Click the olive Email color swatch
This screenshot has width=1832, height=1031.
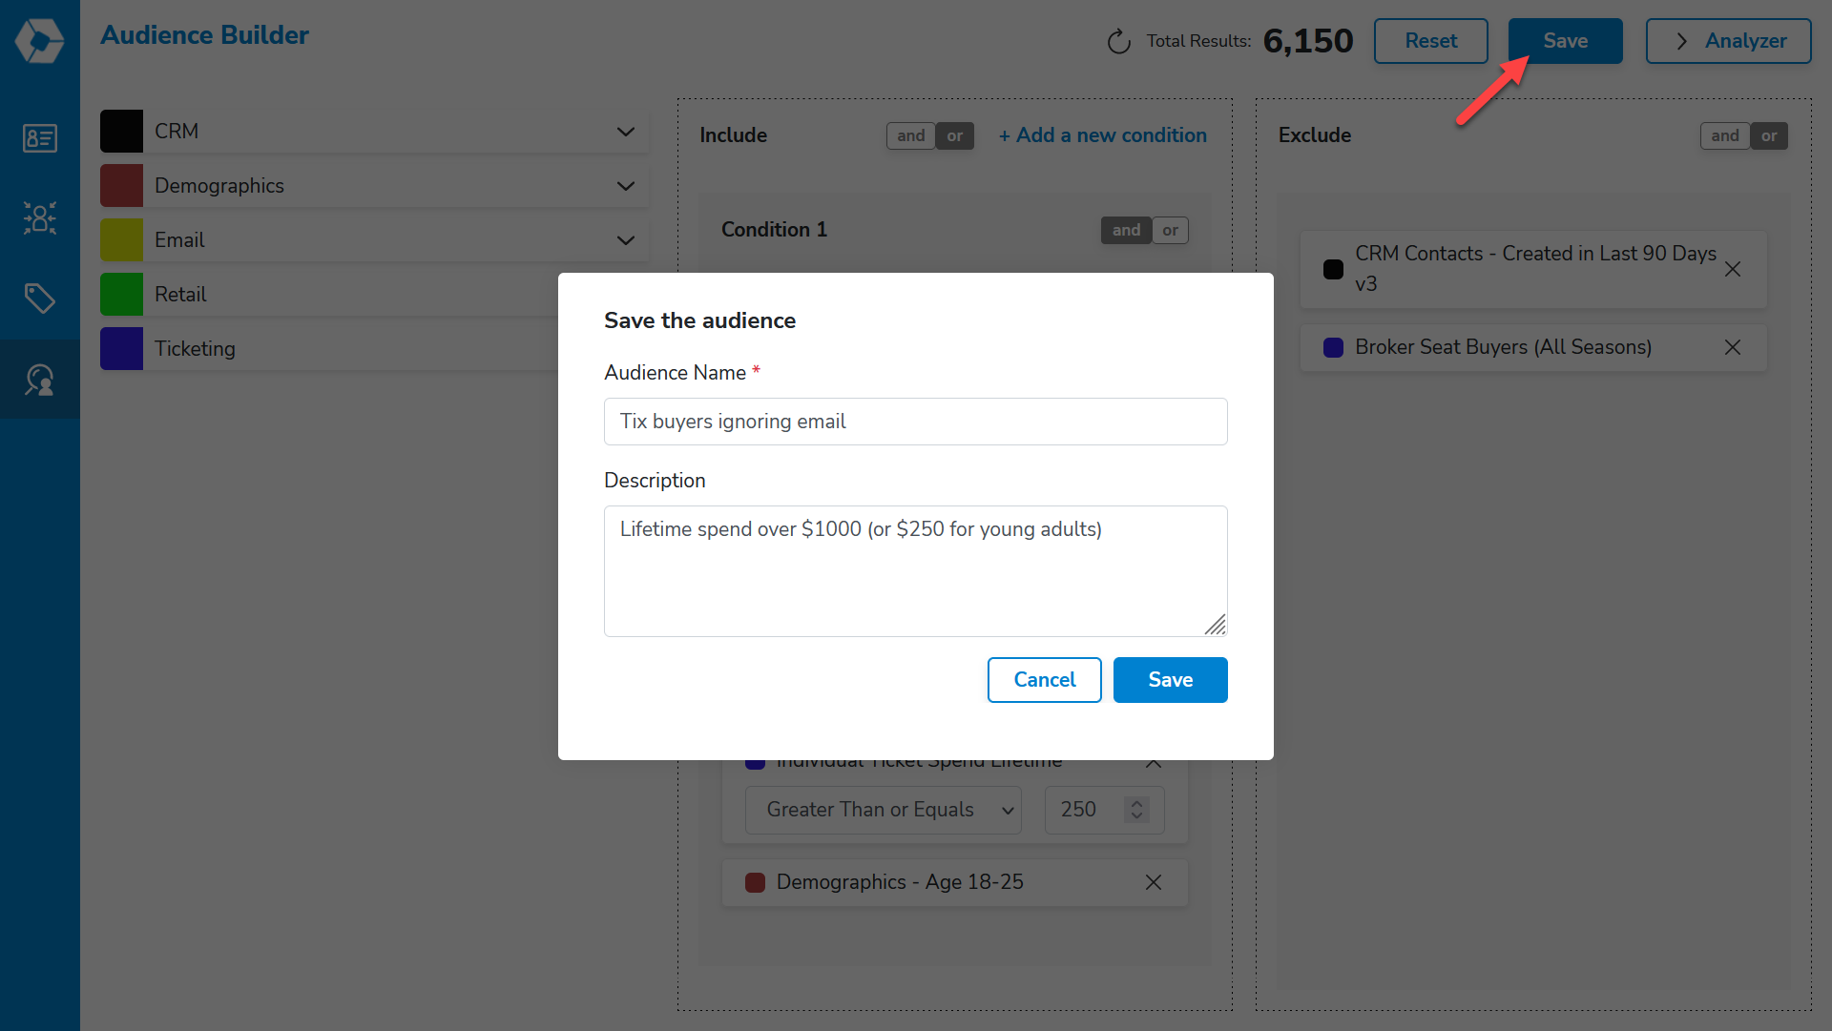(x=121, y=240)
